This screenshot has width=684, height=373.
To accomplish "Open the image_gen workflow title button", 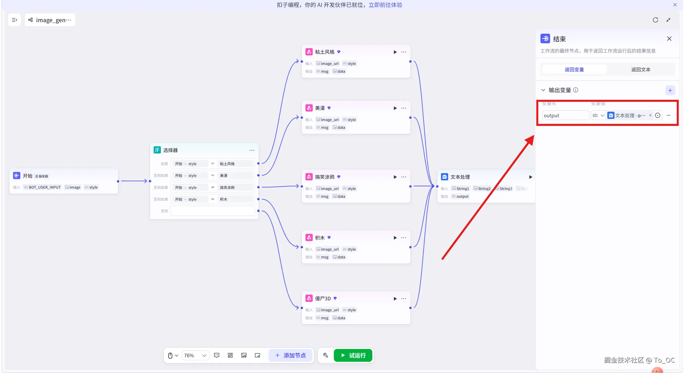I will click(x=50, y=20).
